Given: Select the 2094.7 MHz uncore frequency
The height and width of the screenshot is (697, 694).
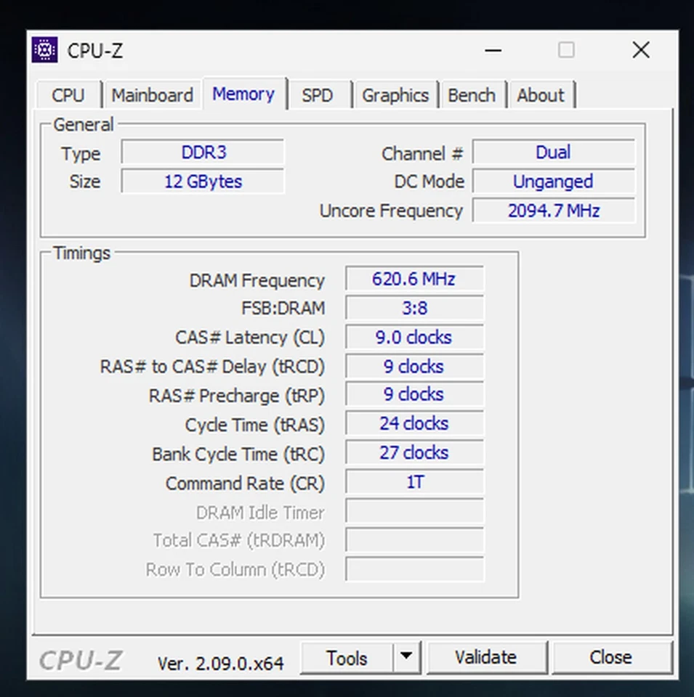Looking at the screenshot, I should [554, 211].
